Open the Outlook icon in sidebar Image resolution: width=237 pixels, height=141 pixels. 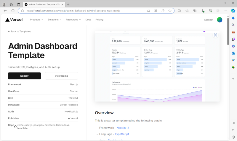233,53
